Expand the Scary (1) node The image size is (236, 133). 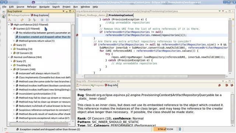pos(11,45)
